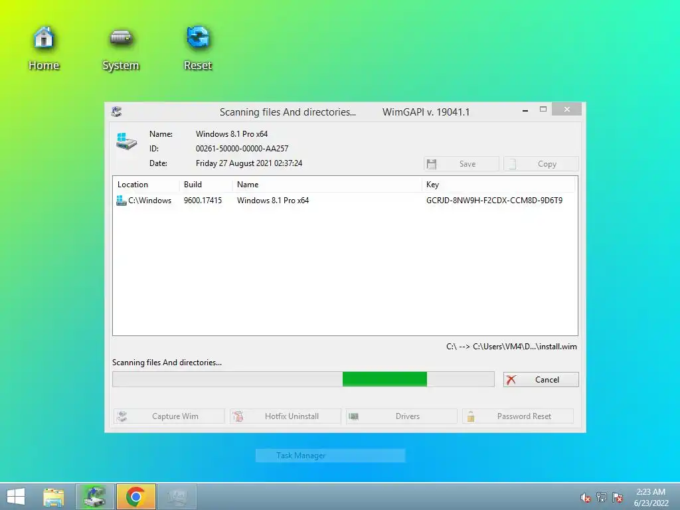Click the disk icon on Save button
Image resolution: width=680 pixels, height=510 pixels.
point(432,164)
